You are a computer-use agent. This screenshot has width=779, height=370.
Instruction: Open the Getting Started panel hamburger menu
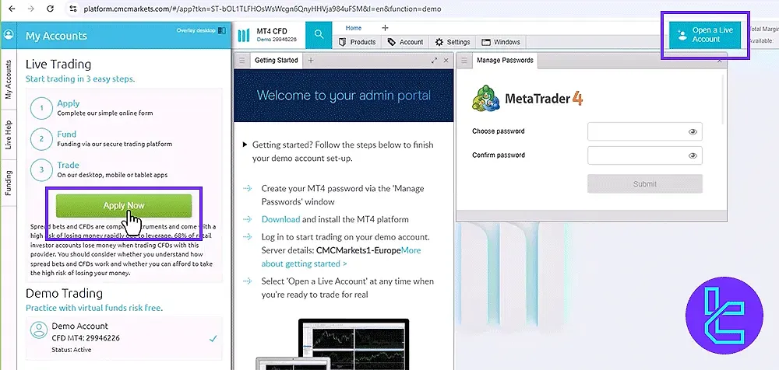tap(242, 61)
